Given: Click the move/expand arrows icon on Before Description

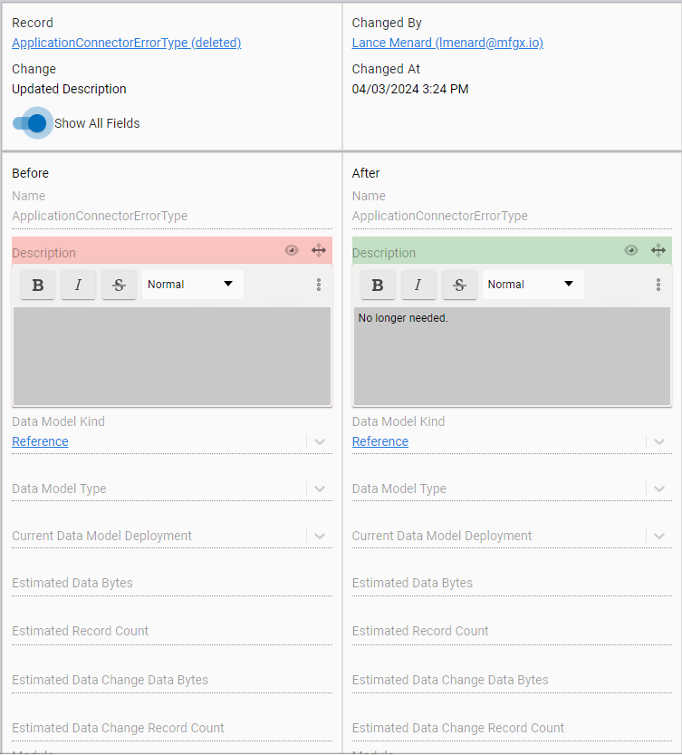Looking at the screenshot, I should [x=319, y=250].
